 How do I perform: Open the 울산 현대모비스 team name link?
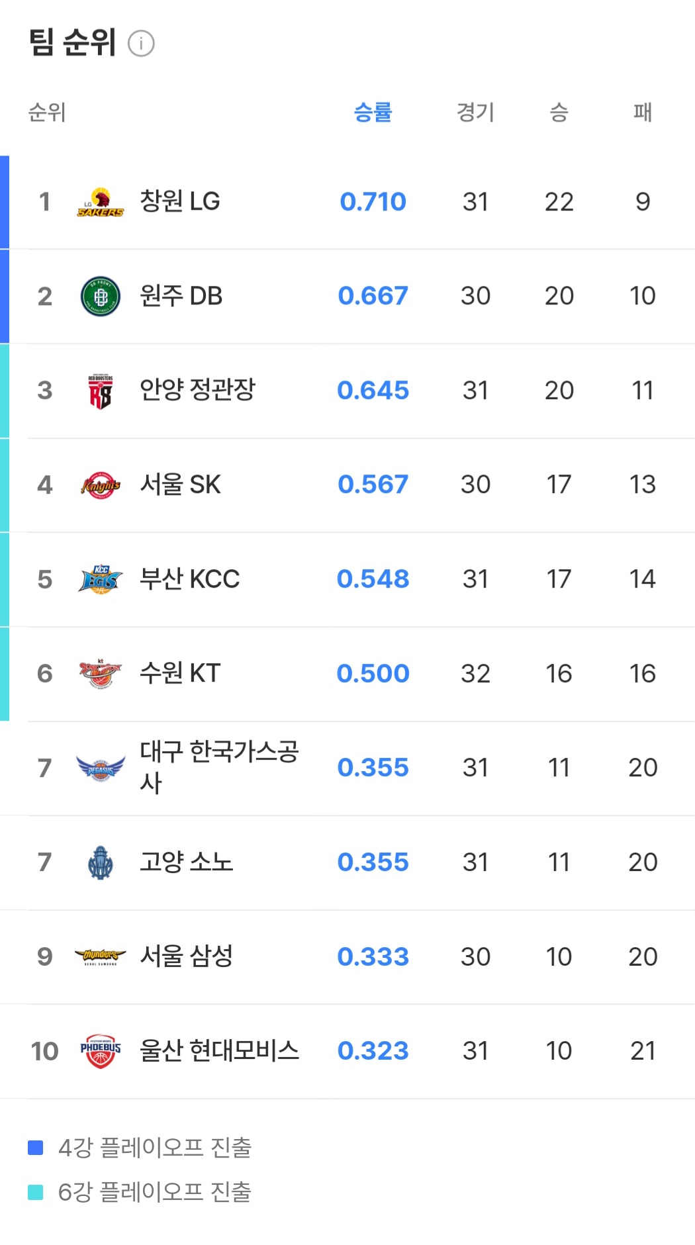pyautogui.click(x=219, y=1050)
